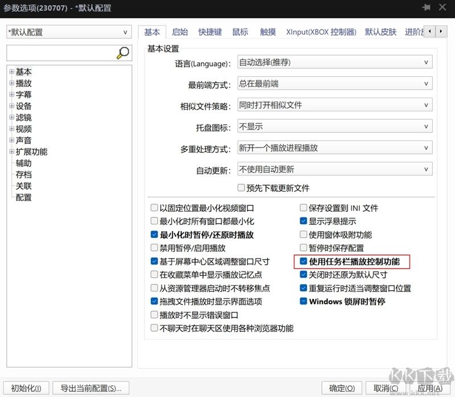The width and height of the screenshot is (455, 397).
Task: Select 存档 in the settings tree
Action: [x=24, y=174]
